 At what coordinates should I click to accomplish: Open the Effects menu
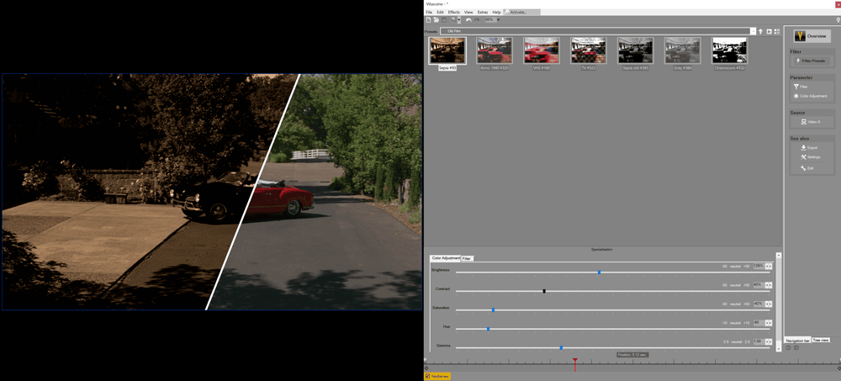[x=453, y=13]
